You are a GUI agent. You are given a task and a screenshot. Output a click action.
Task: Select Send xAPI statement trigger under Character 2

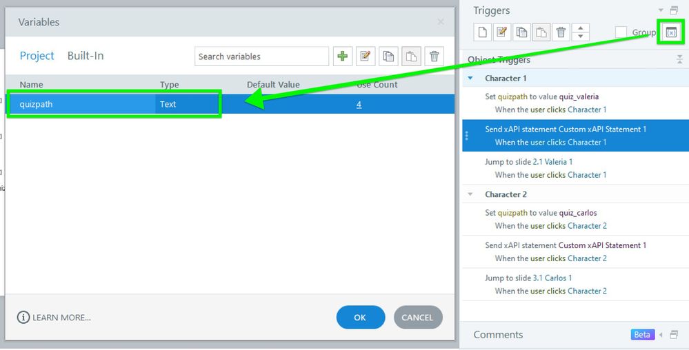click(x=576, y=251)
